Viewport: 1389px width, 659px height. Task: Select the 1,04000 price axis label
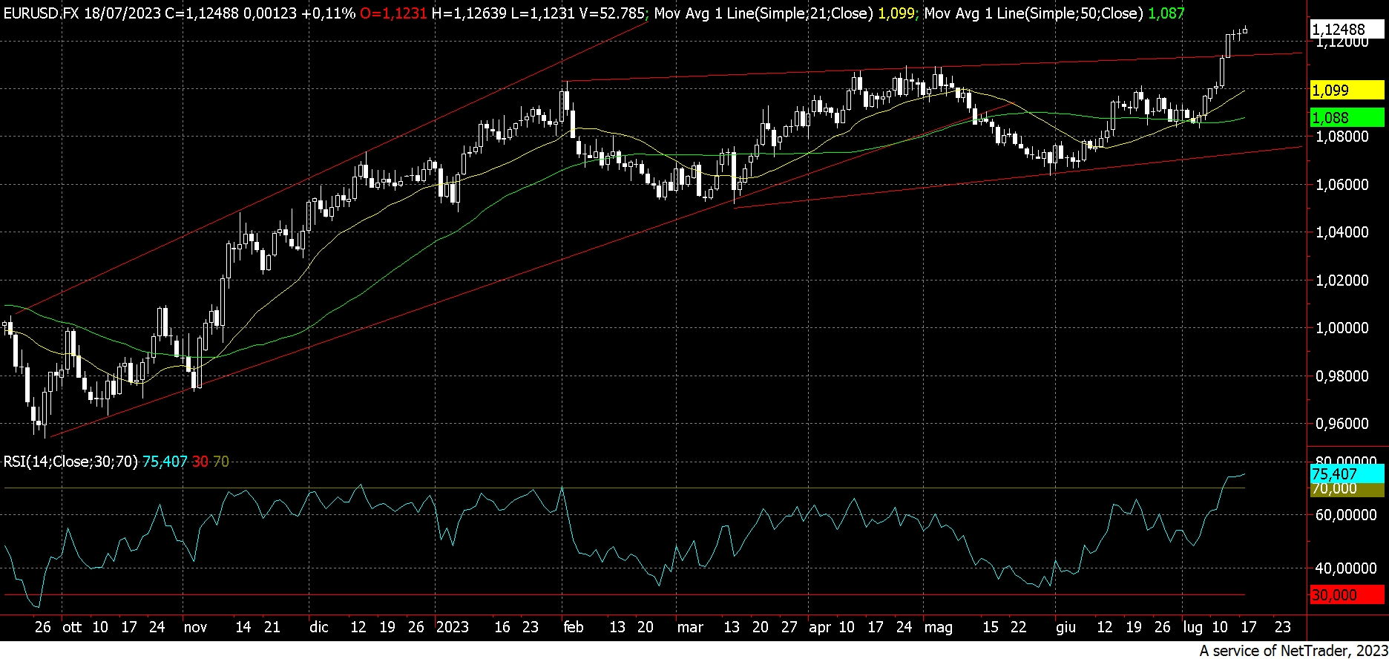coord(1342,232)
